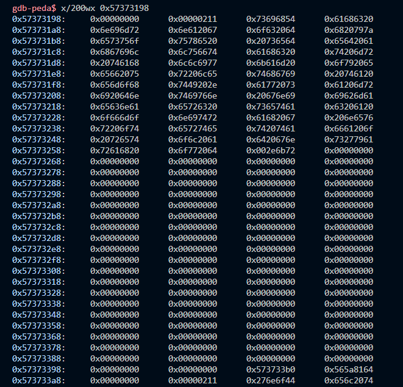Select value 0x6f666d6f
Screen dimensions: 403x387
(x=115, y=117)
